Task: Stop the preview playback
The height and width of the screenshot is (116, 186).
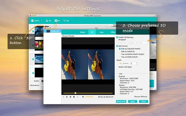Action: click(74, 97)
